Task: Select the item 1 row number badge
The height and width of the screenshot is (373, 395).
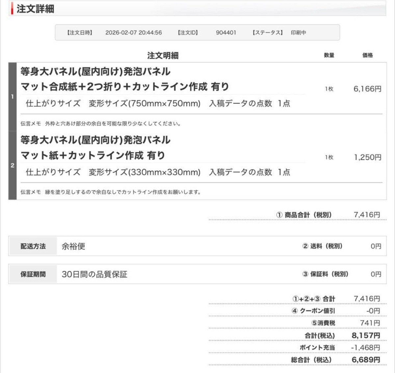Action: 13,97
